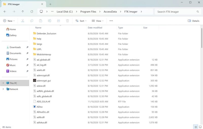The width and height of the screenshot is (203, 129).
Task: Open the View dropdown
Action: pyautogui.click(x=98, y=21)
